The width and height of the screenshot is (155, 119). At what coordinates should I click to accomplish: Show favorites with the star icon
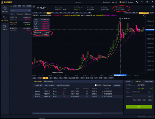pyautogui.click(x=11, y=6)
